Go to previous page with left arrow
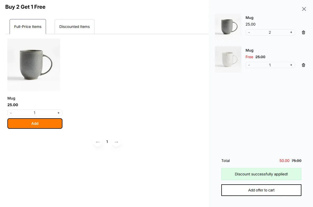 coord(97,142)
